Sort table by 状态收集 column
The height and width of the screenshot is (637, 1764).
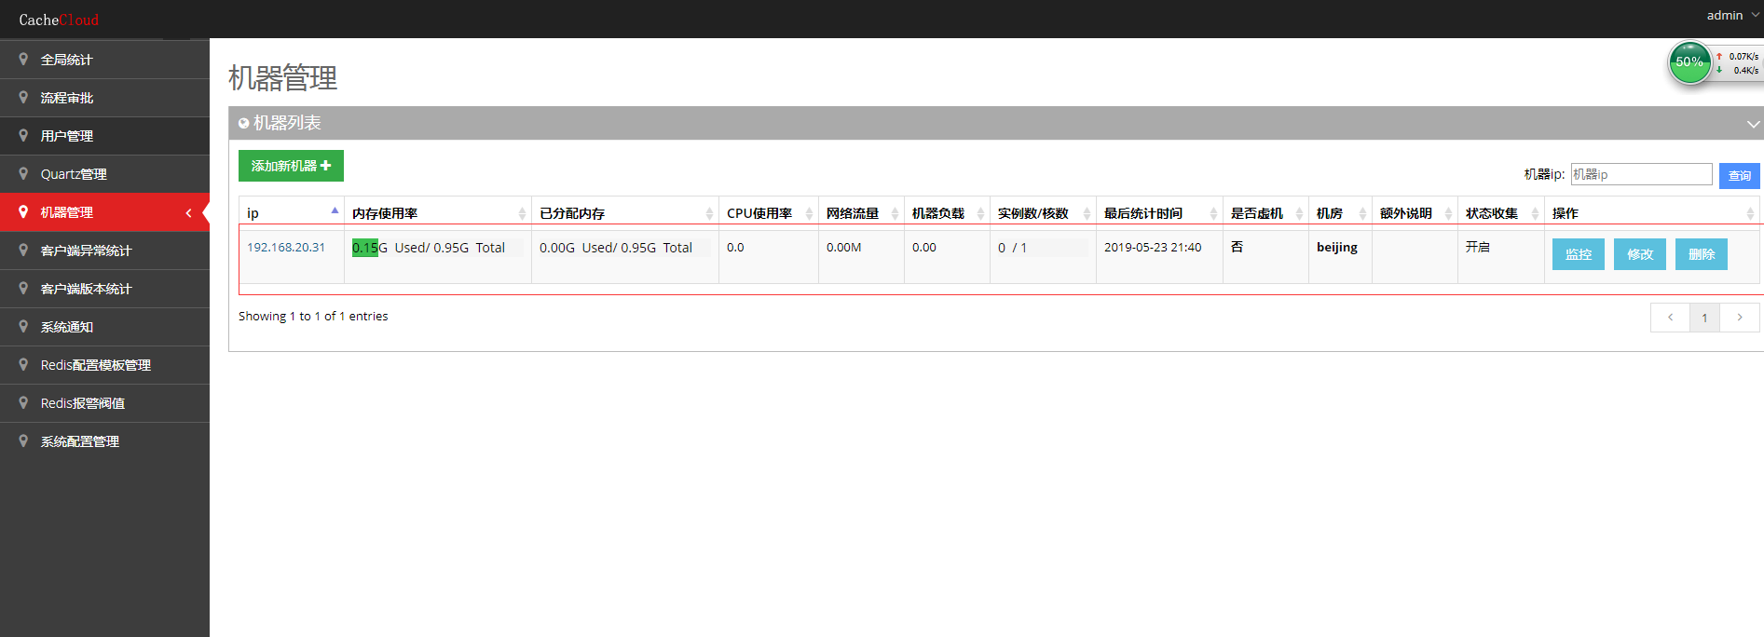tap(1501, 213)
